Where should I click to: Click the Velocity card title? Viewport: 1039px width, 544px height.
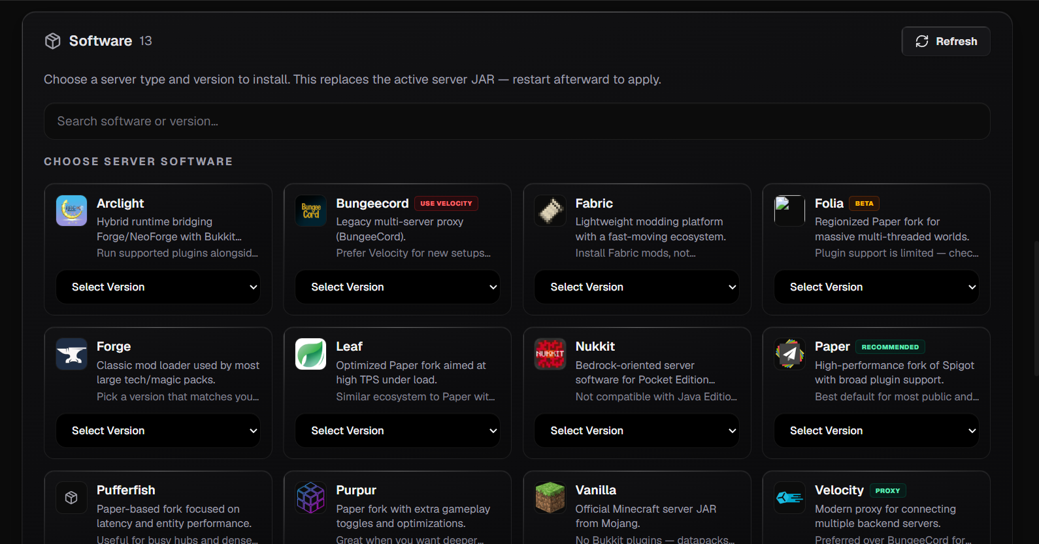[x=839, y=490]
